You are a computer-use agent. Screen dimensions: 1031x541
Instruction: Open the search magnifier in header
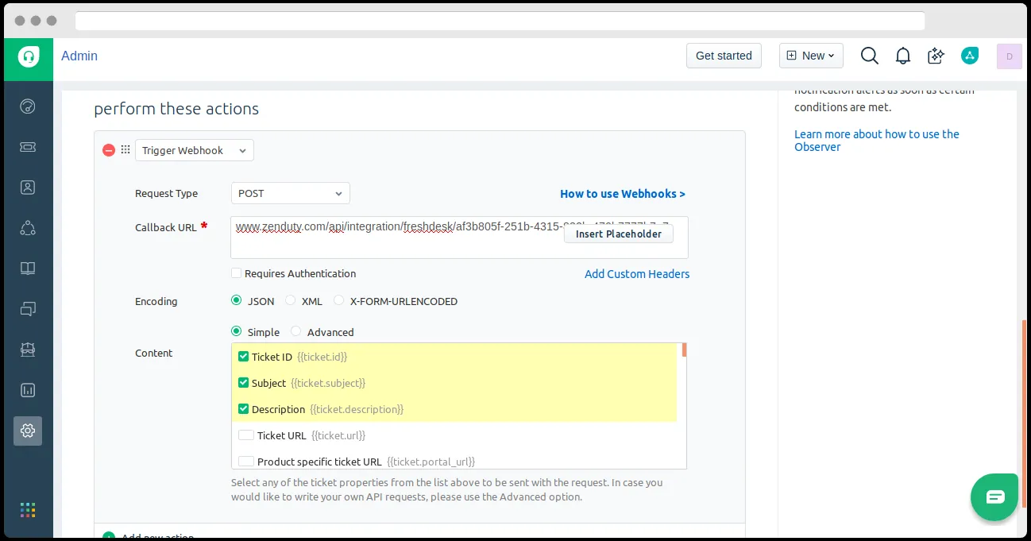tap(870, 56)
